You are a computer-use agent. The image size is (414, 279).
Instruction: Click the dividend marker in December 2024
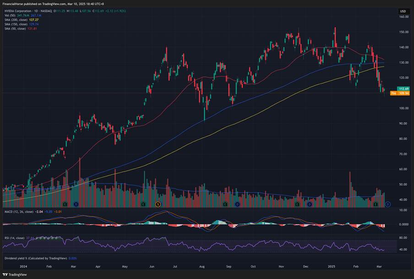(310, 204)
